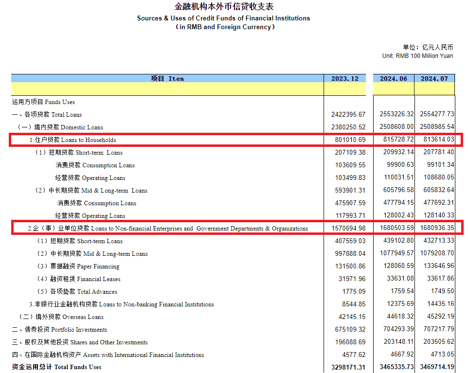The width and height of the screenshot is (468, 373).
Task: Click enterprise mid and long-term value 997888.04
Action: (350, 253)
